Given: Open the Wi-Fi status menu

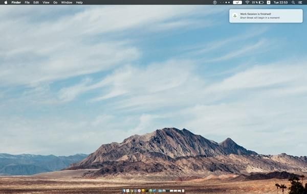Looking at the screenshot, I should [x=247, y=3].
